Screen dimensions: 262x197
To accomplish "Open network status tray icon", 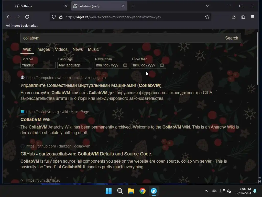I will coord(222,191).
